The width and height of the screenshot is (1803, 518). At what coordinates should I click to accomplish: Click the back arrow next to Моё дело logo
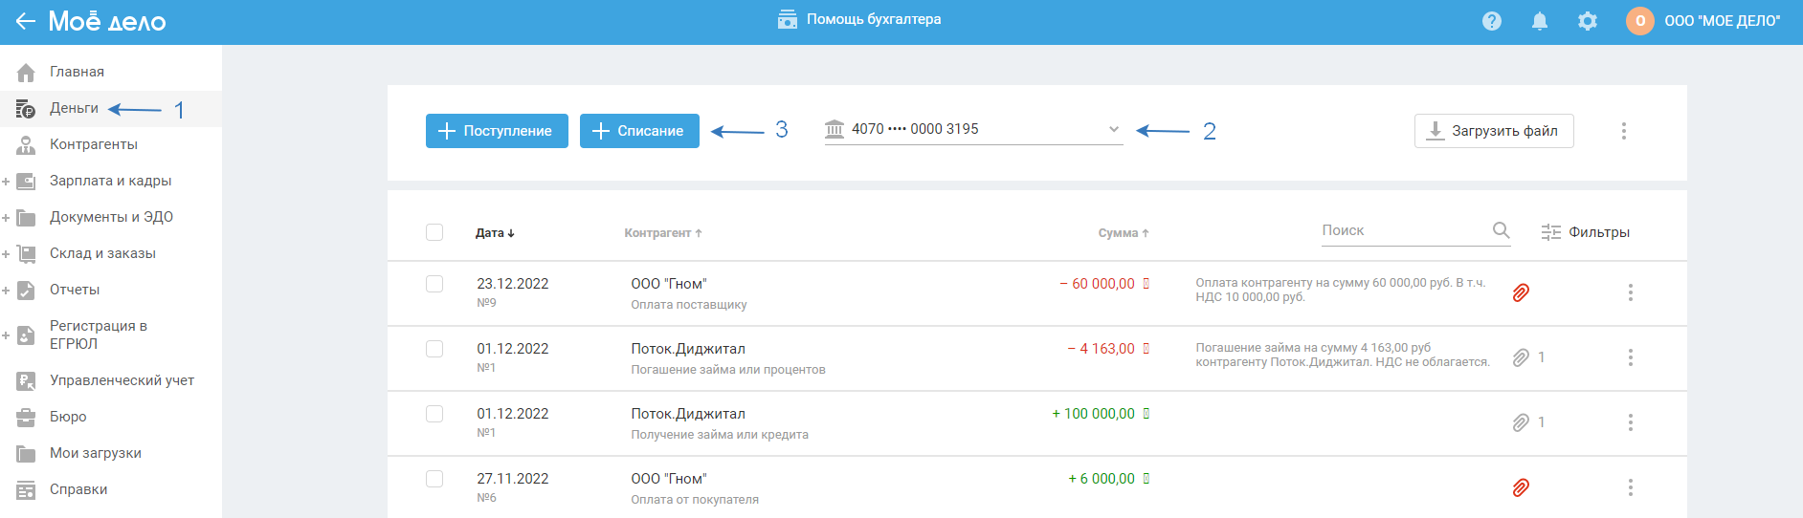pyautogui.click(x=25, y=21)
